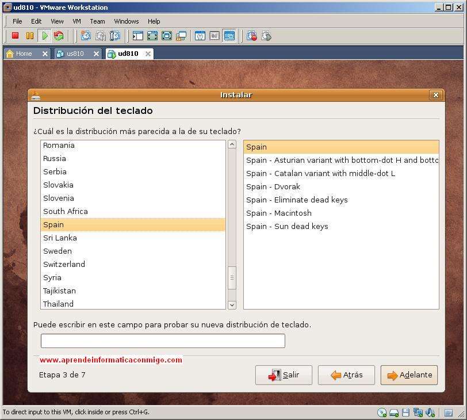The image size is (467, 420).
Task: Click the Capture movie record icon
Action: (x=252, y=36)
